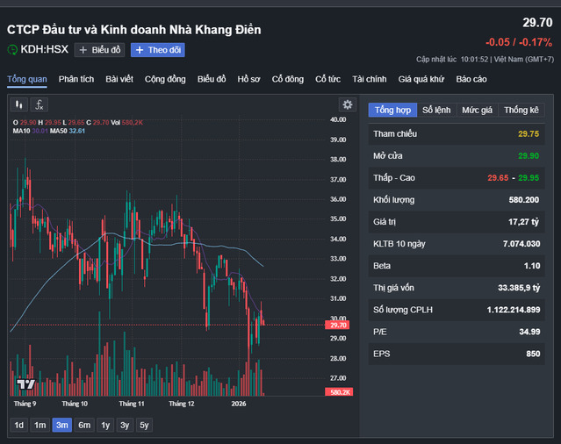Set chart range to 6m
Viewport: 561px width, 444px height.
84,425
